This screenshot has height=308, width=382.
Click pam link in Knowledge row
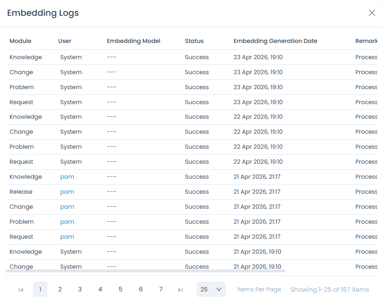pos(67,177)
